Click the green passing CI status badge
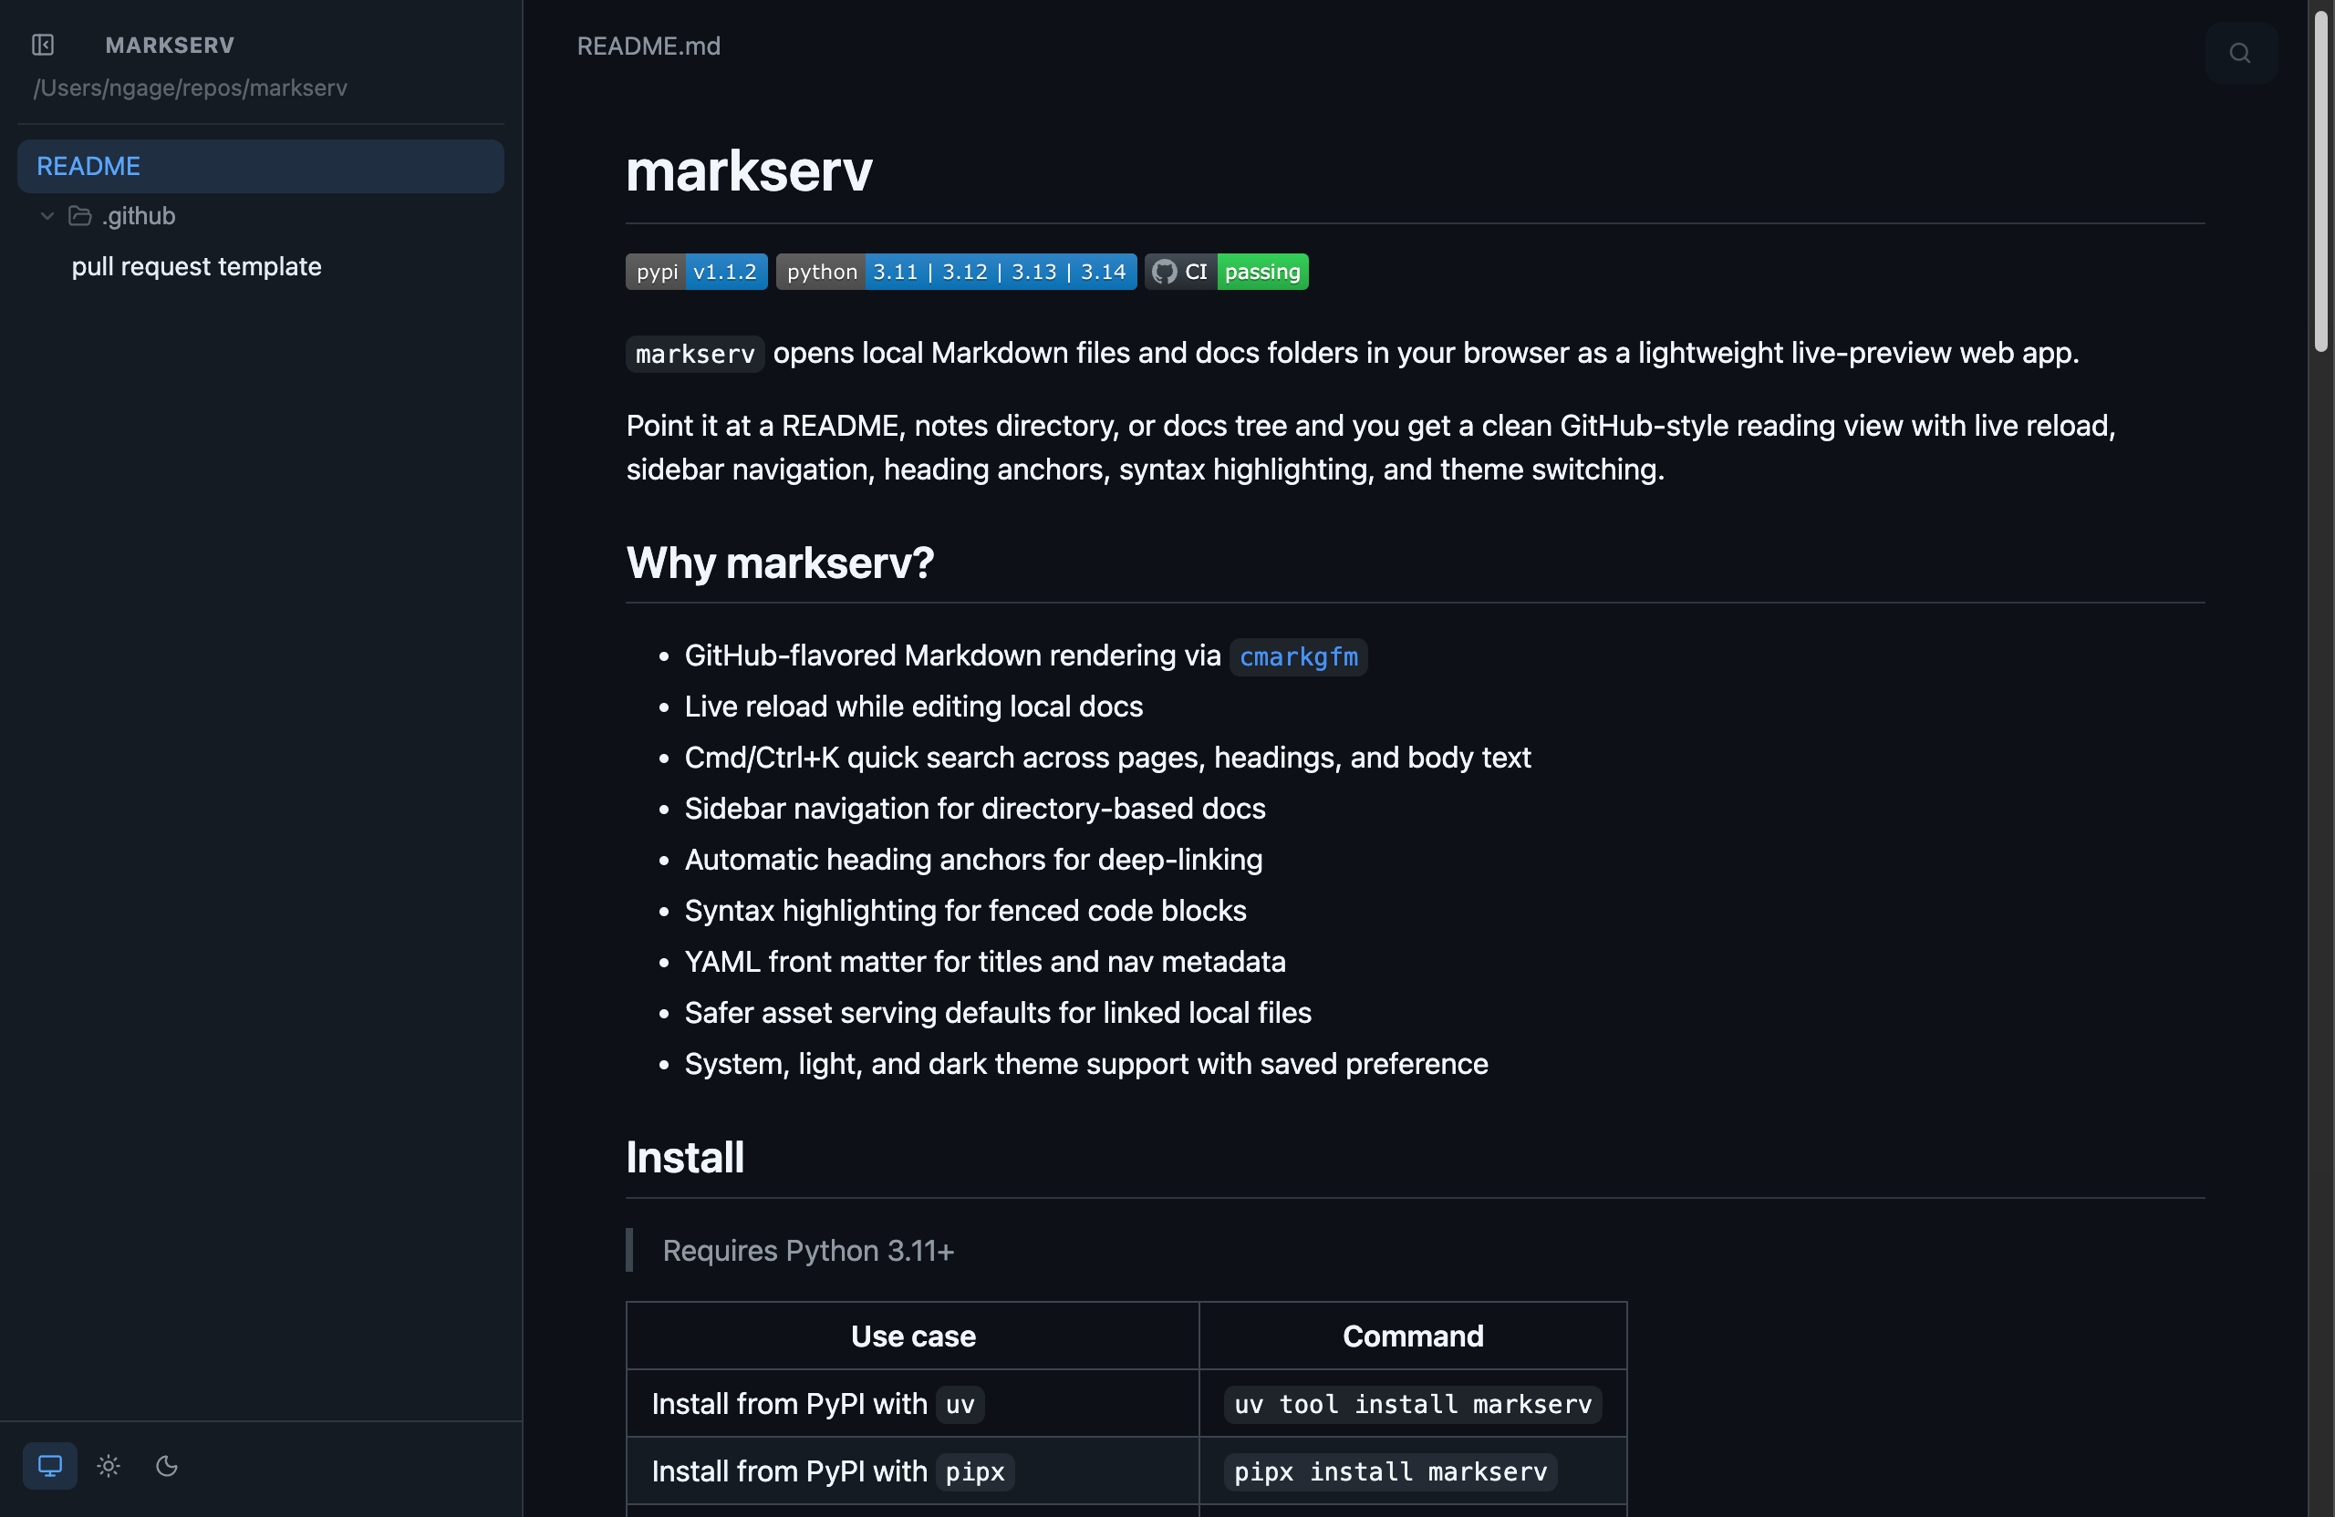Screen dimensions: 2335x1517 (x=1261, y=272)
